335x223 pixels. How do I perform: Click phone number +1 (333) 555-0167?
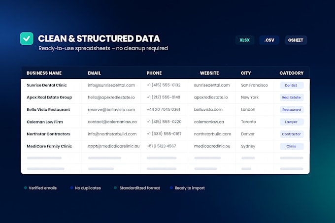pos(164,134)
